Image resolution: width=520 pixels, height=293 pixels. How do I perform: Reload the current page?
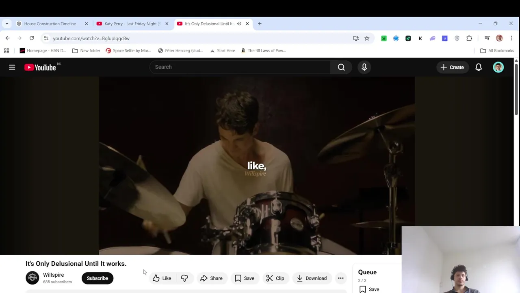point(32,38)
